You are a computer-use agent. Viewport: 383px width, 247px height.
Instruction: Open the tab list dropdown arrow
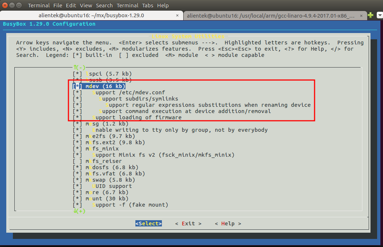pyautogui.click(x=380, y=15)
